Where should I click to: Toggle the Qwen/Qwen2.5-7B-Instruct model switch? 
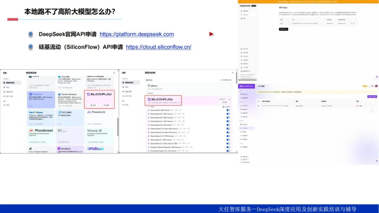[x=228, y=125]
